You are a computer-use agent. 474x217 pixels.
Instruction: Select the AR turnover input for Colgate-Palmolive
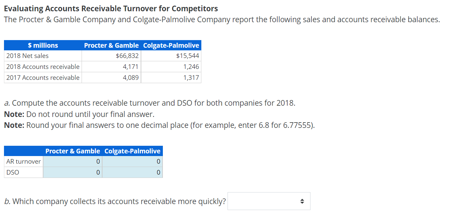[x=132, y=161]
